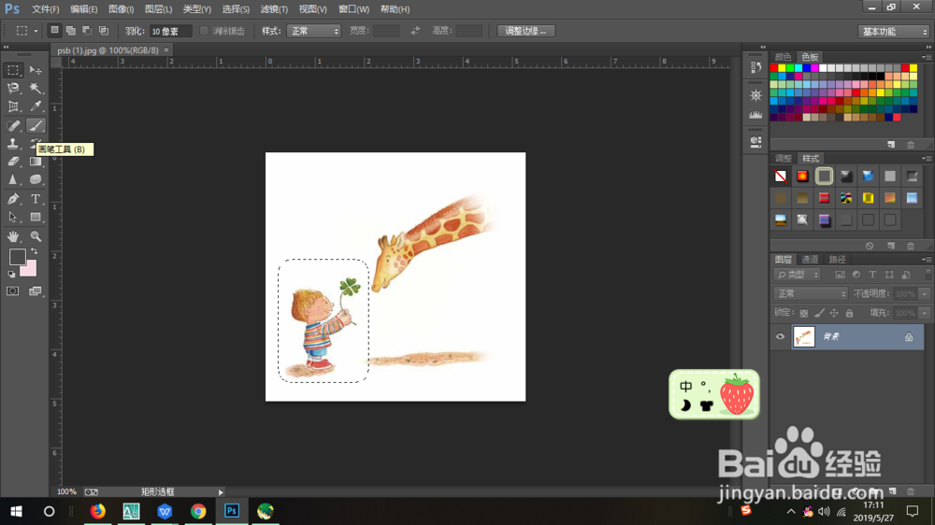Open the History panel icon

point(756,67)
